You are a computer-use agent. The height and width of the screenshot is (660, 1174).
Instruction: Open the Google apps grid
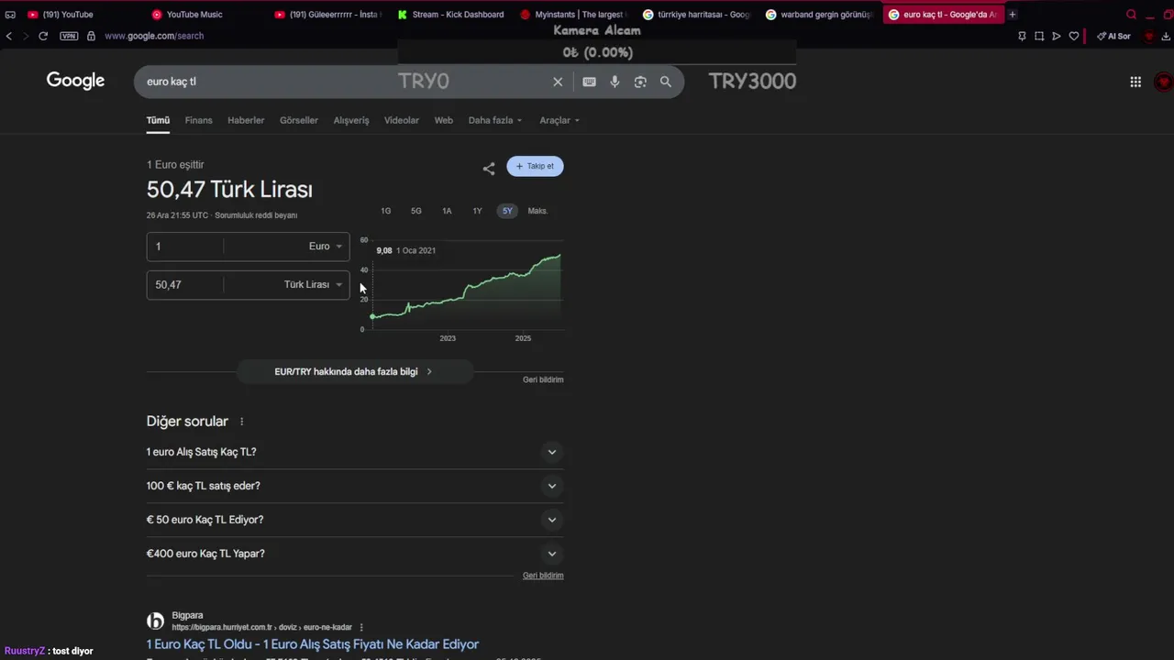pyautogui.click(x=1135, y=82)
